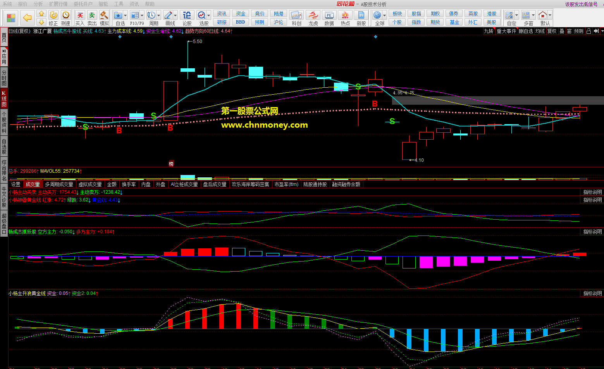604x369 pixels.
Task: Expand the 全球 dropdown arrow
Action: [384, 16]
